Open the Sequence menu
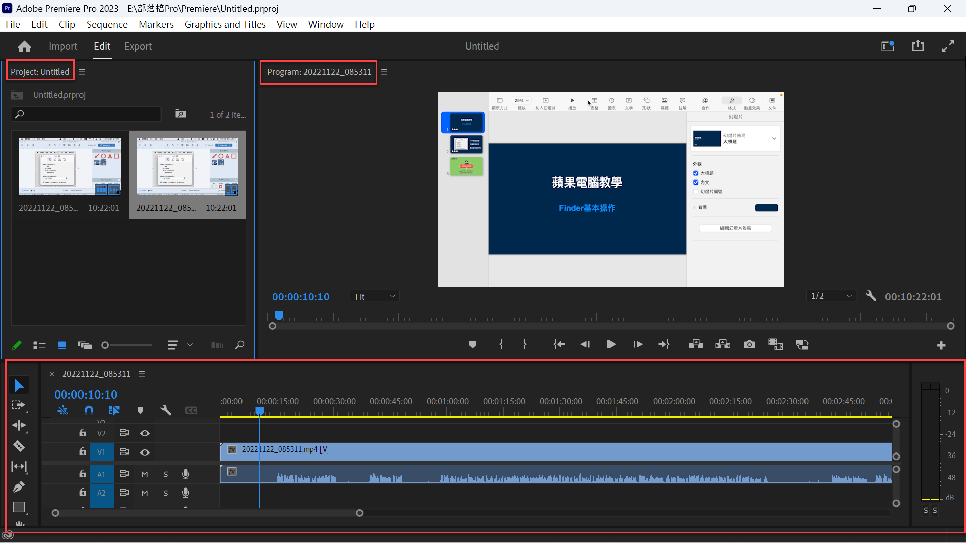 107,24
